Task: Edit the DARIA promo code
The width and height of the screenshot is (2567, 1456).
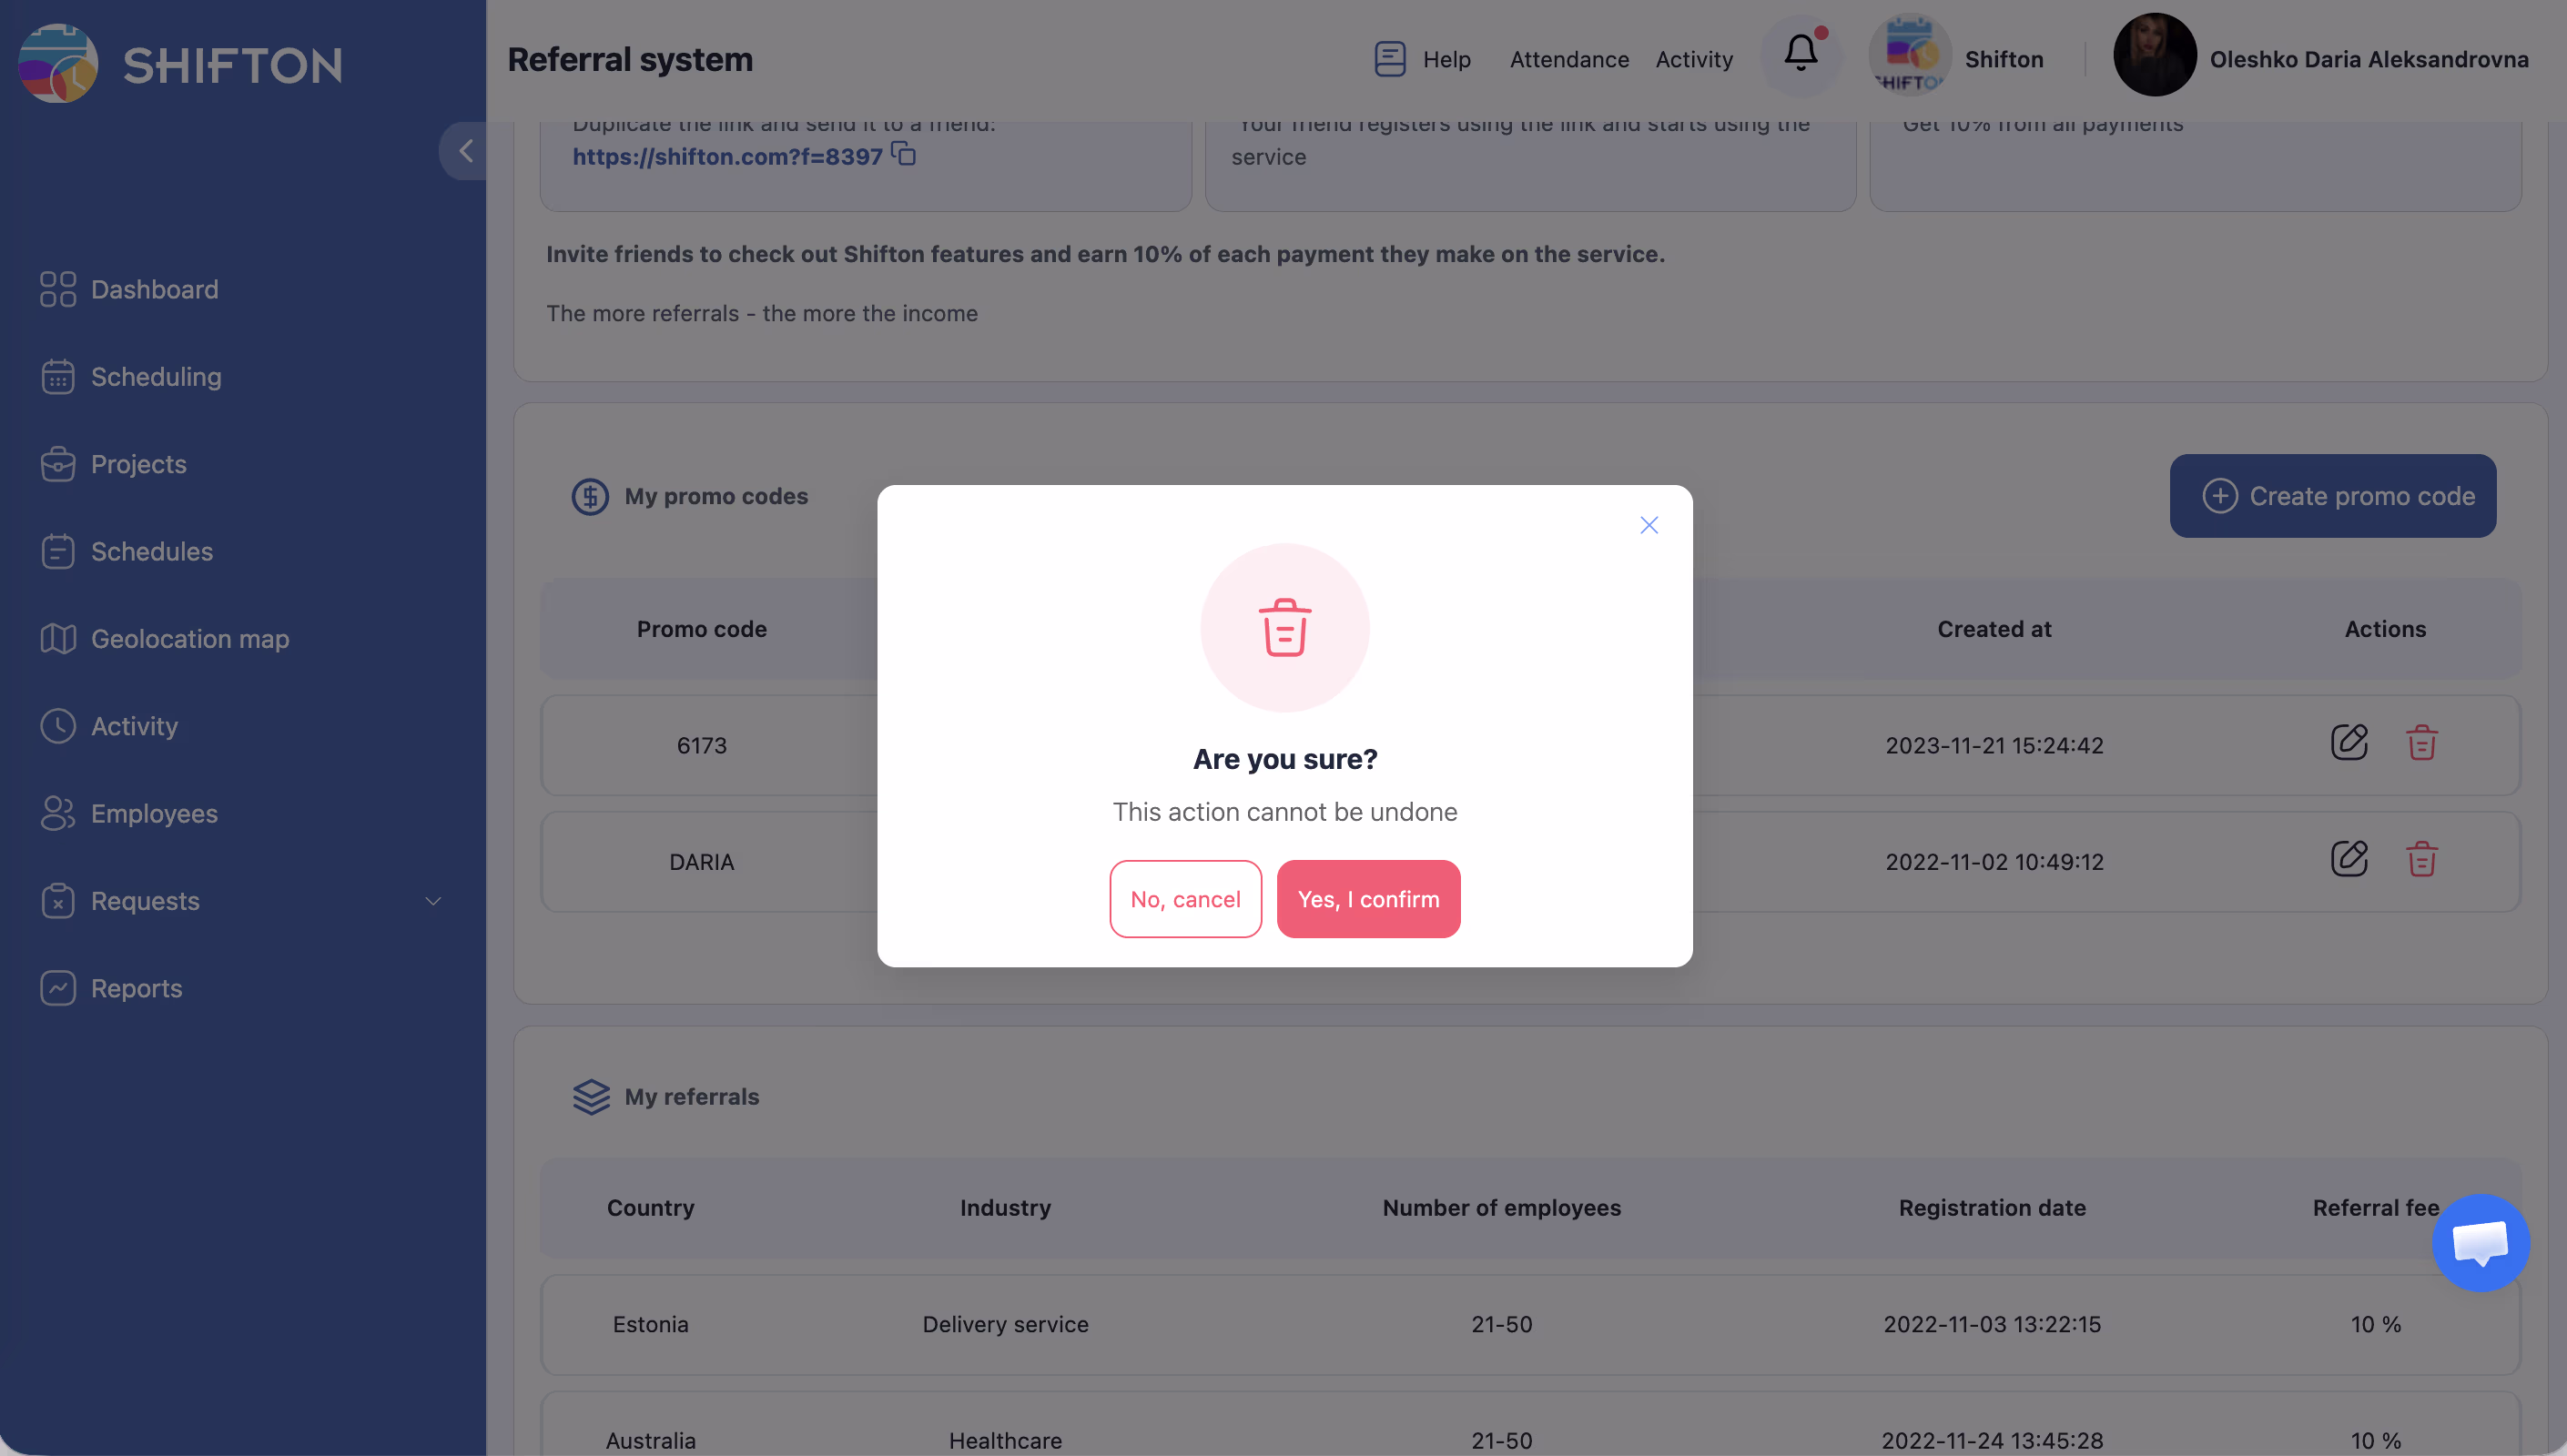Action: click(x=2349, y=859)
